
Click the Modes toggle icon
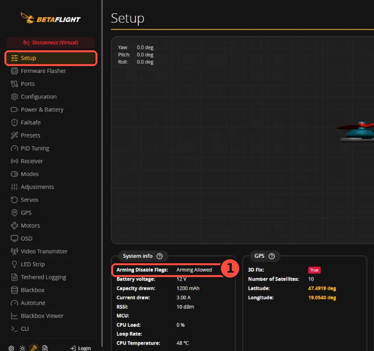tap(14, 174)
